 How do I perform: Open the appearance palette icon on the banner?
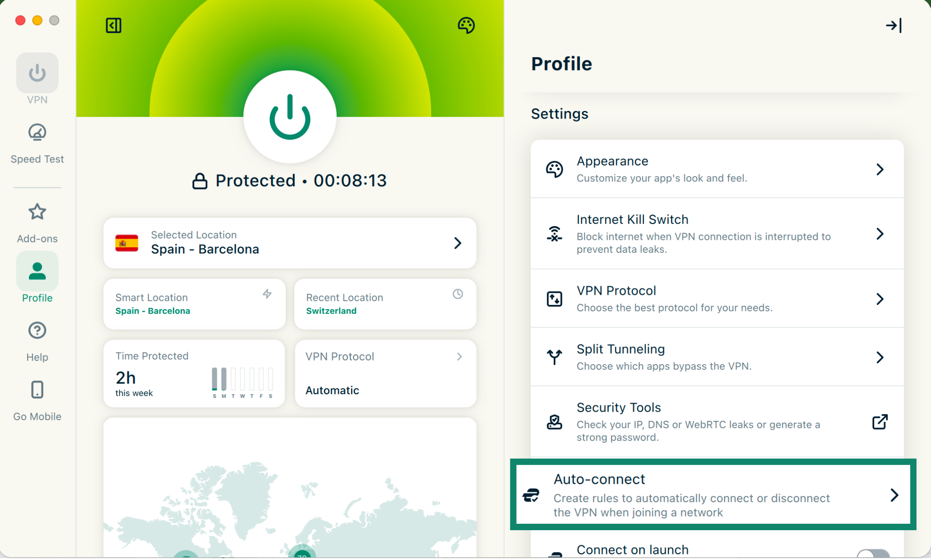click(466, 25)
